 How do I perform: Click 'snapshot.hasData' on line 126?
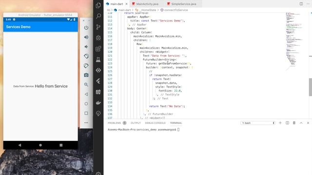168,75
